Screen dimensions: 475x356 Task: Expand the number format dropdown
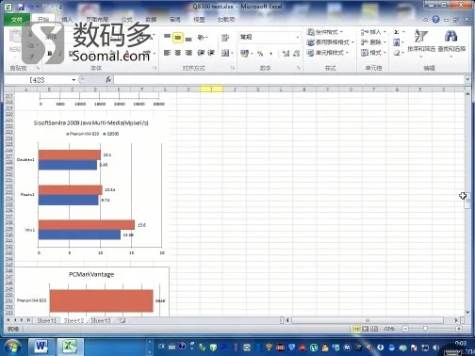click(x=298, y=38)
